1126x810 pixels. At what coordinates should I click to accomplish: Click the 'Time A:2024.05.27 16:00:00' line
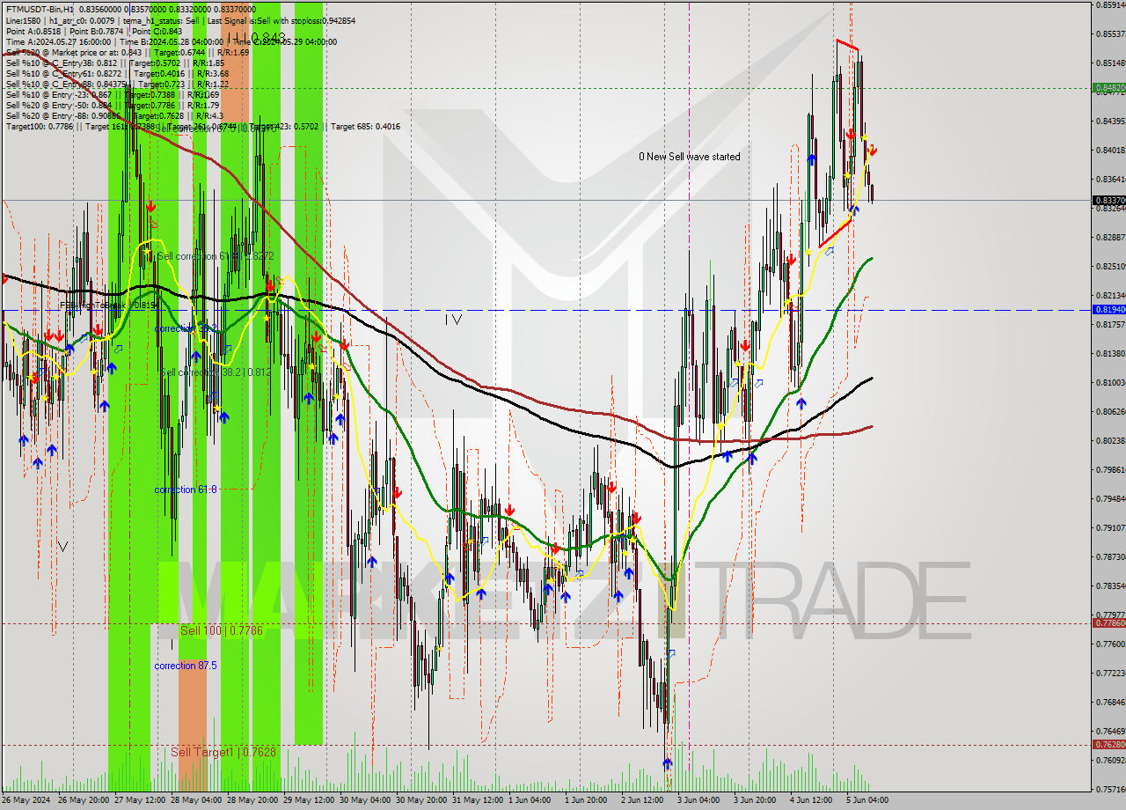(172, 41)
